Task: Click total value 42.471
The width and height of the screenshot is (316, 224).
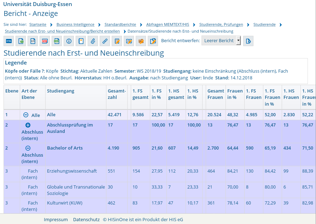Action: [115, 115]
